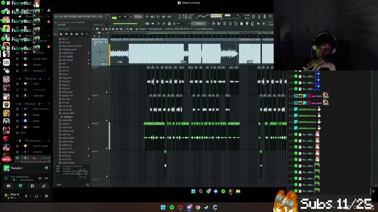Viewport: 378px width, 212px height.
Task: Open the TOOLS menu in FL Studio
Action: pyautogui.click(x=94, y=17)
